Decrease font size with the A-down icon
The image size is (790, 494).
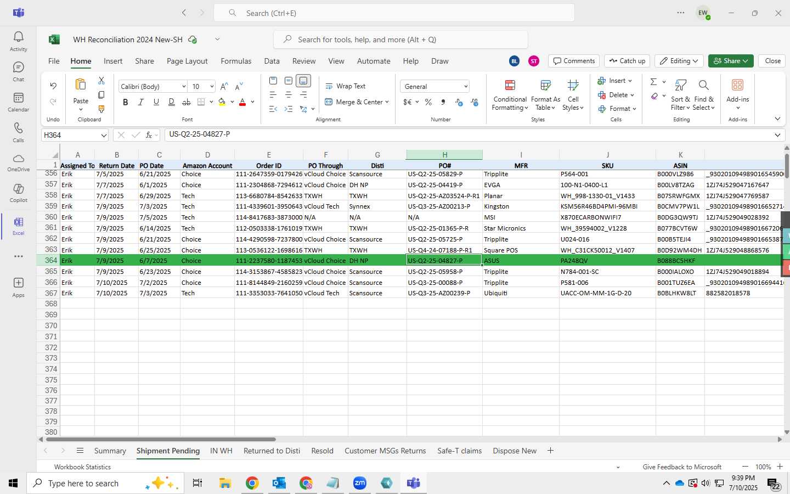239,87
